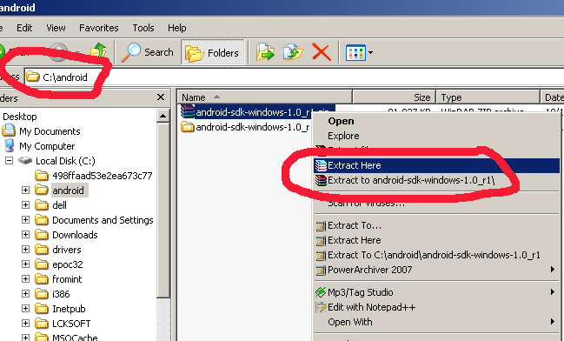The image size is (564, 341).
Task: Expand the dell tree folder
Action: [25, 205]
